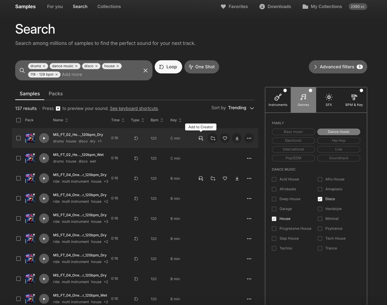Open the See keyboard shortcuts link

coord(134,108)
